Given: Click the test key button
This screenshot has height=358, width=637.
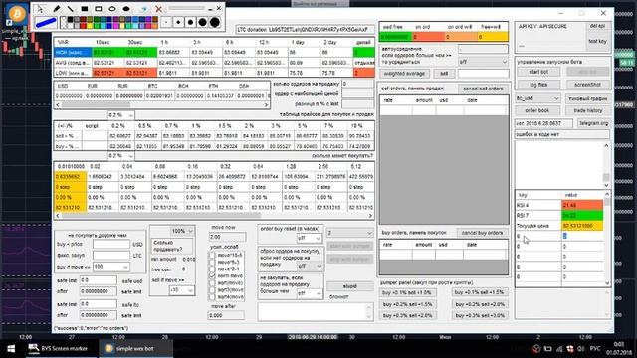Looking at the screenshot, I should tap(597, 42).
